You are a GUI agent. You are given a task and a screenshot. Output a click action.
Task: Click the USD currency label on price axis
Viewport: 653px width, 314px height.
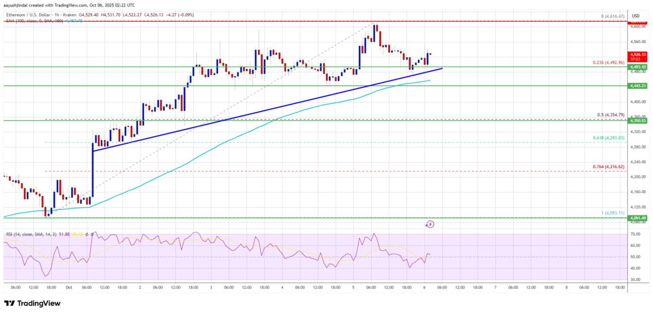point(635,16)
